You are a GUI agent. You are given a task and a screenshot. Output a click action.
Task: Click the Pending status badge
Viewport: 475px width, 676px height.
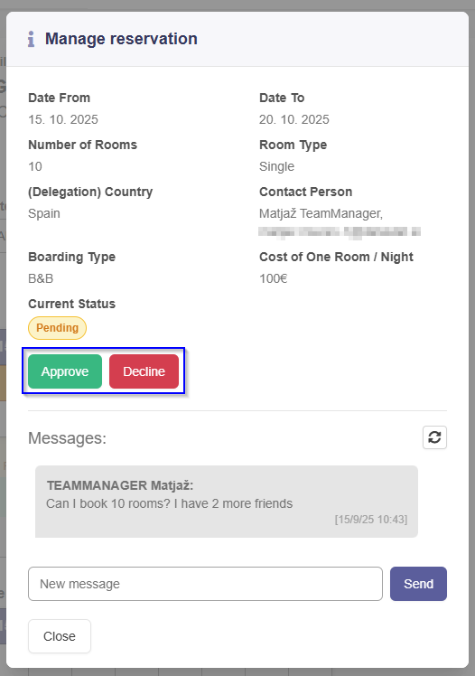[x=57, y=328]
